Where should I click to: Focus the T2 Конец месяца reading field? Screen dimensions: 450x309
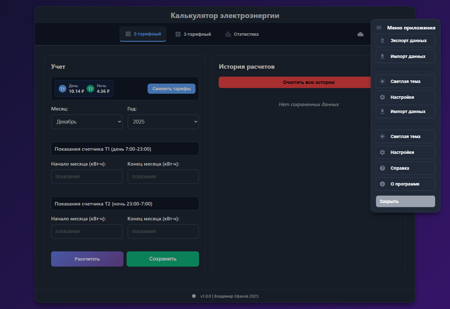coord(163,231)
